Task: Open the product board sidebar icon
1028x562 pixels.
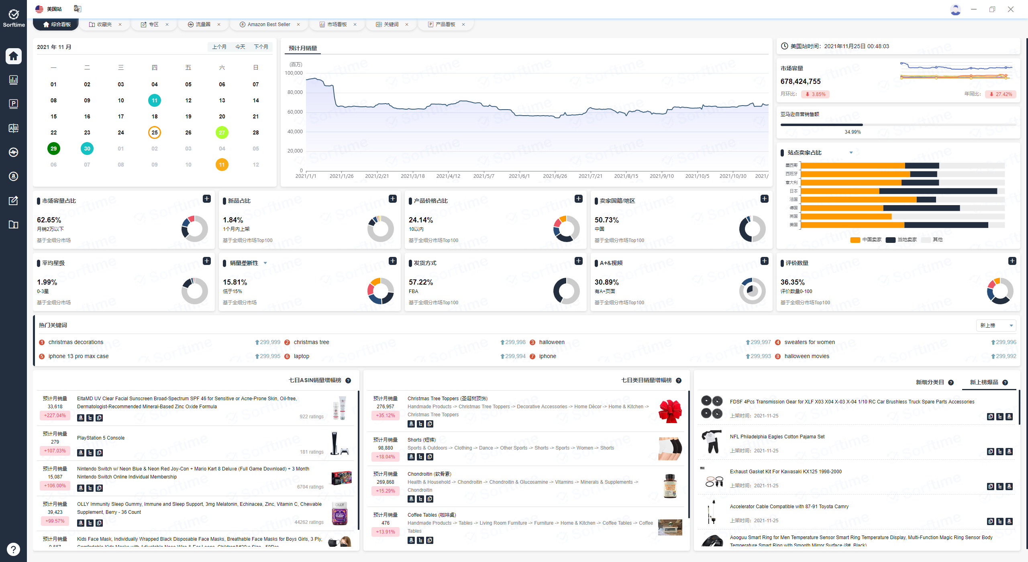Action: point(13,104)
